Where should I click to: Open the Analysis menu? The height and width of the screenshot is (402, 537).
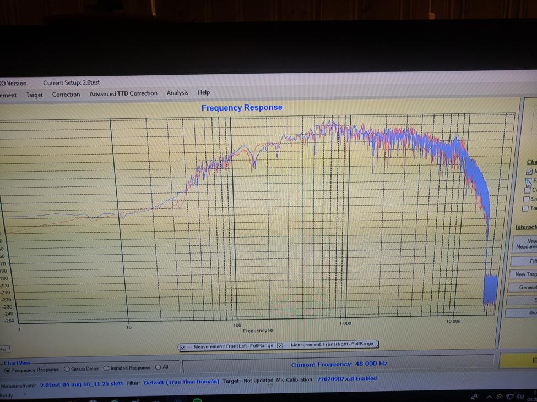[177, 92]
